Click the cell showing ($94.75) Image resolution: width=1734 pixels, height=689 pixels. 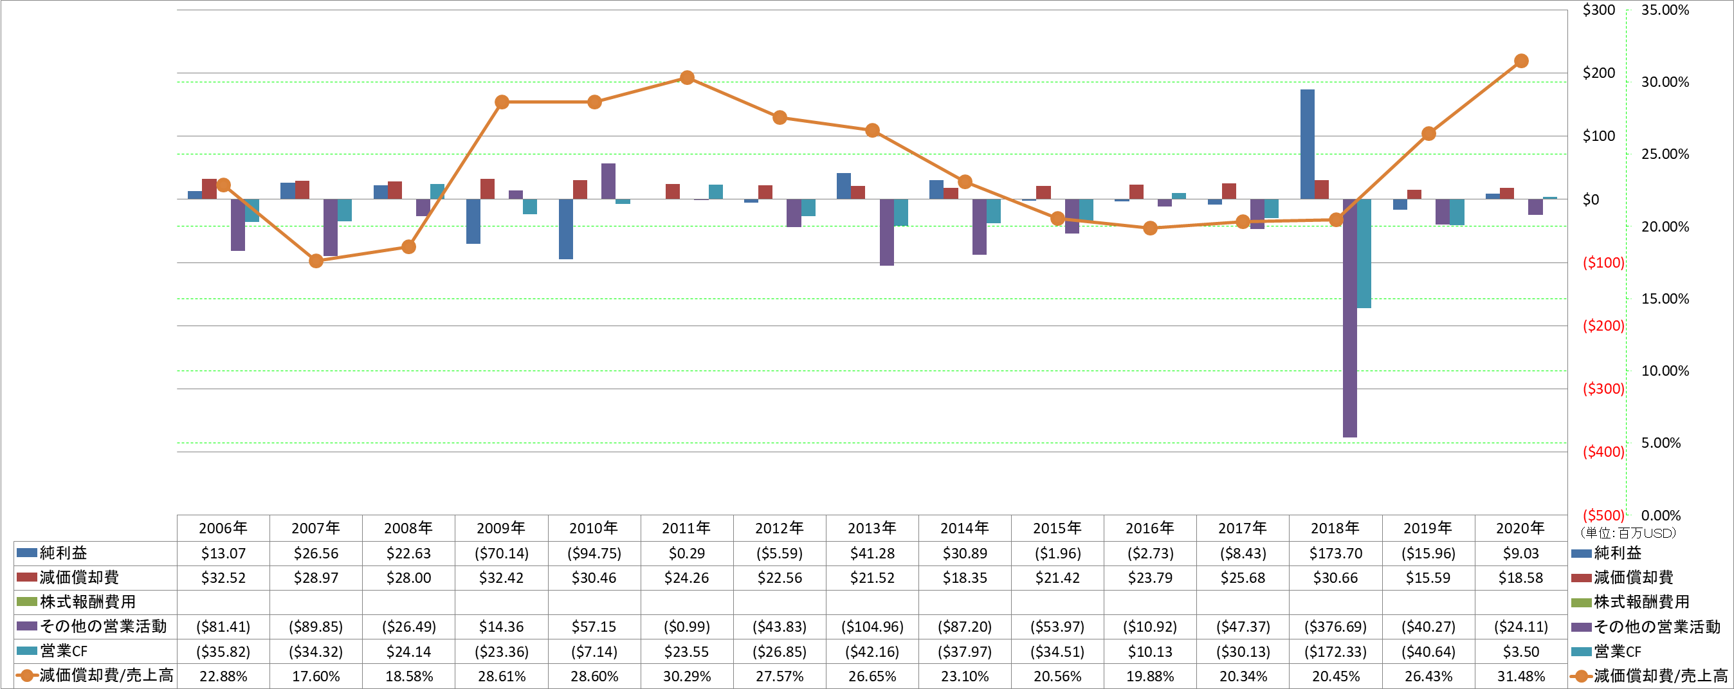[594, 553]
